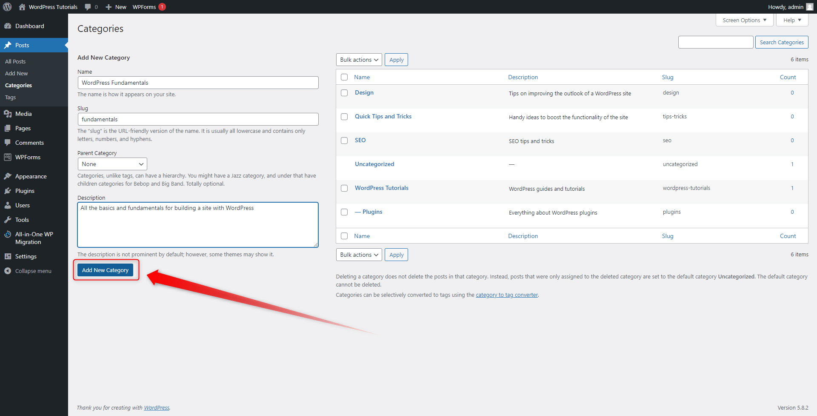The width and height of the screenshot is (817, 416).
Task: Click the Appearance paintbrush icon
Action: pyautogui.click(x=8, y=176)
